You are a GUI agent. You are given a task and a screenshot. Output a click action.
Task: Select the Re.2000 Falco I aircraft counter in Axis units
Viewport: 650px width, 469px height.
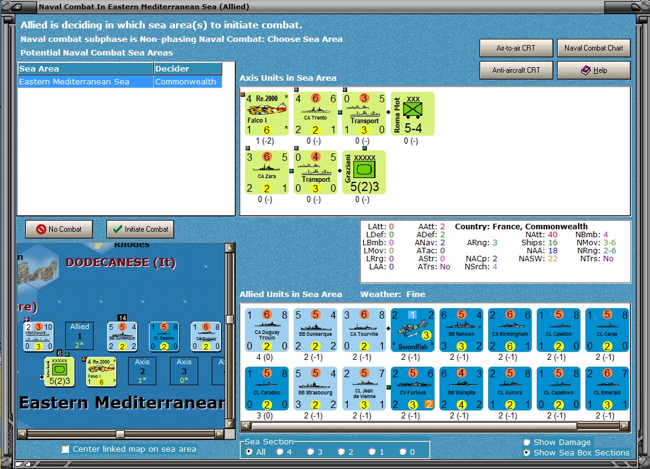coord(267,114)
